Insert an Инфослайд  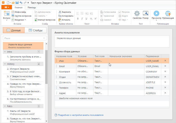(19, 12)
